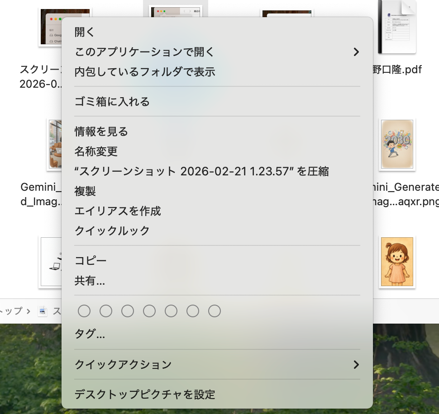Viewport: 439px width, 414px height.
Task: Toggle the last tag circle in menu
Action: click(215, 311)
